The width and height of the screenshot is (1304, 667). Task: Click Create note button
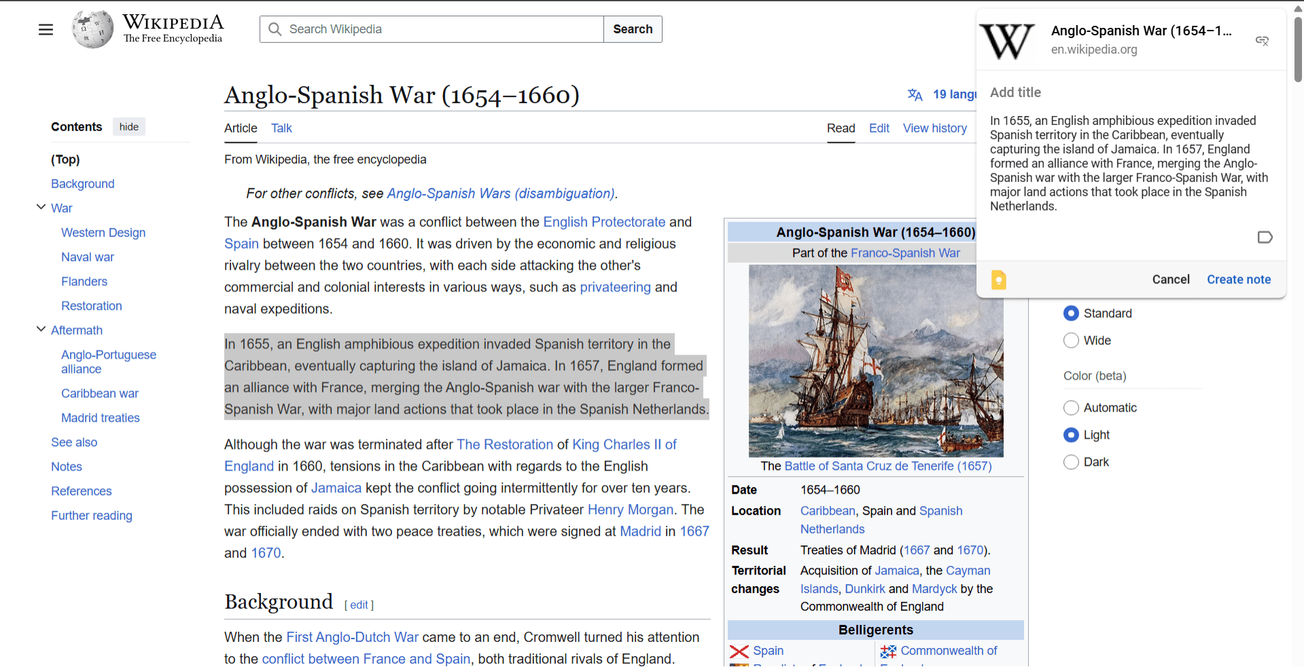point(1238,279)
